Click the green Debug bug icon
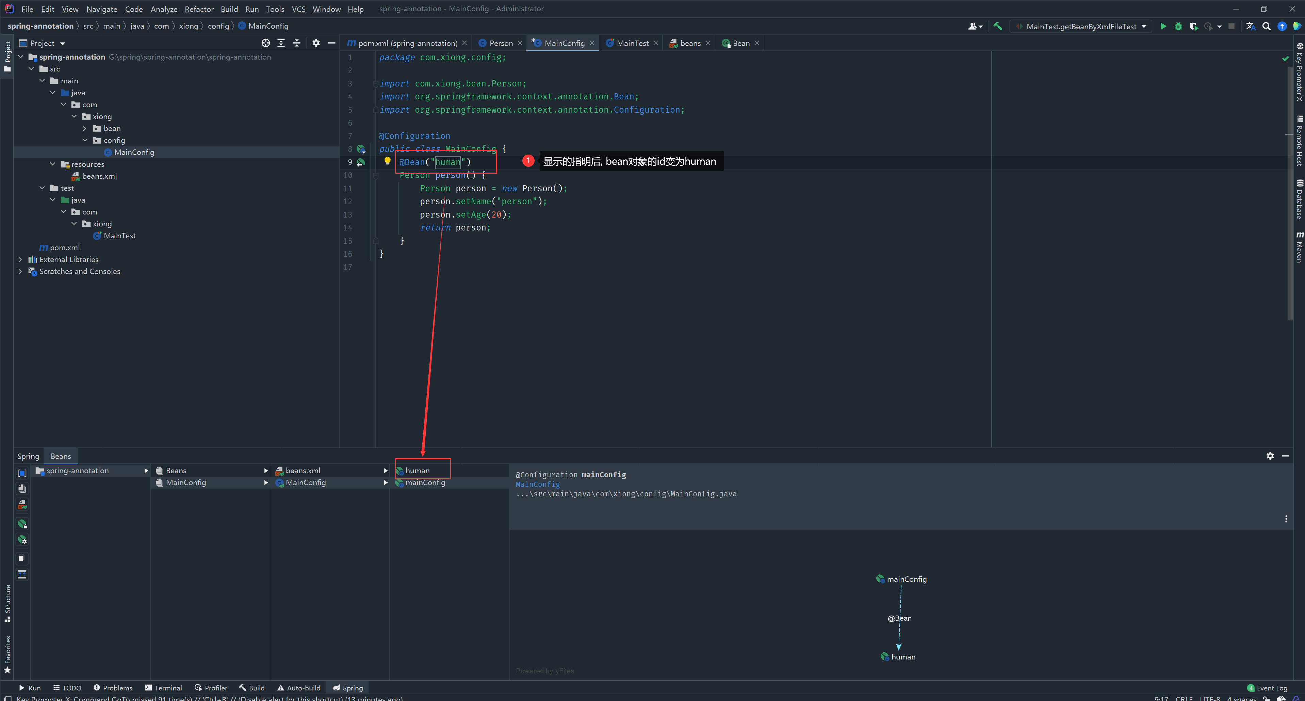This screenshot has width=1305, height=701. pyautogui.click(x=1178, y=26)
